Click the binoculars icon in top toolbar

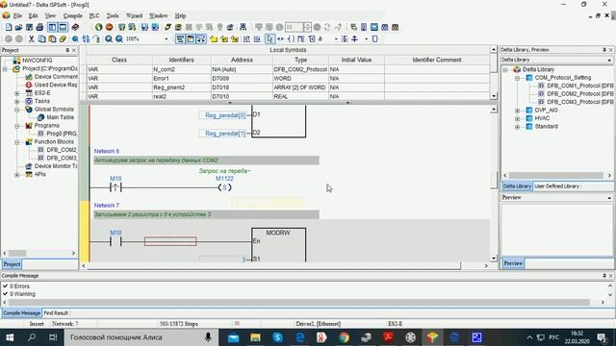coord(243,27)
